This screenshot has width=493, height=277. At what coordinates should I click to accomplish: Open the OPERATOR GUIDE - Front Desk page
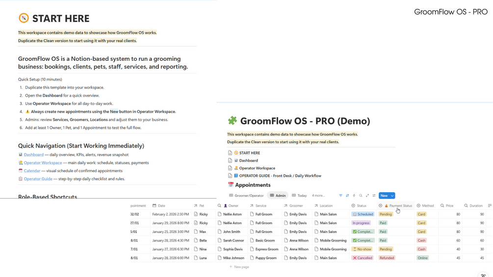pos(275,176)
